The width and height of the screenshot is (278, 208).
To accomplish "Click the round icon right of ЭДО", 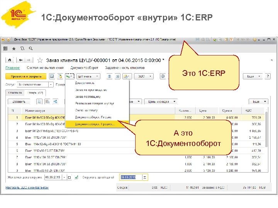I will [163, 76].
